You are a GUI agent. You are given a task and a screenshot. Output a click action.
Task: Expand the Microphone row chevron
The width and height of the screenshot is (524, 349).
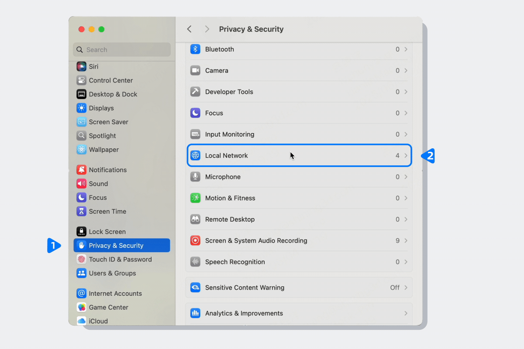coord(406,177)
